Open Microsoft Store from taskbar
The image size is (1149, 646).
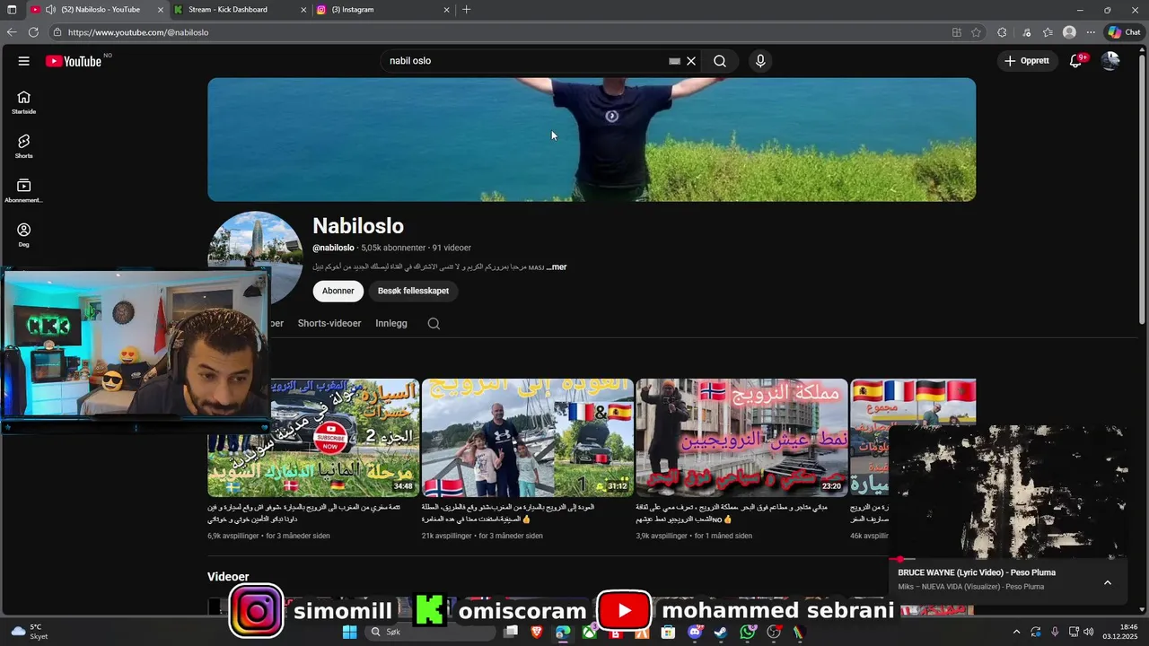click(x=668, y=633)
